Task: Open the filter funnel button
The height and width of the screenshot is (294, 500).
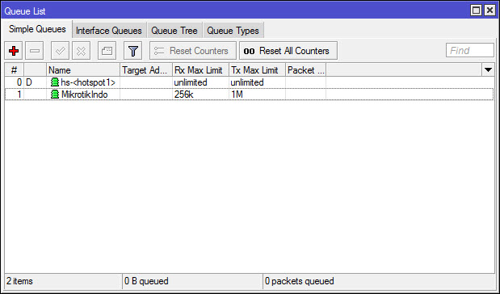Action: pos(133,51)
